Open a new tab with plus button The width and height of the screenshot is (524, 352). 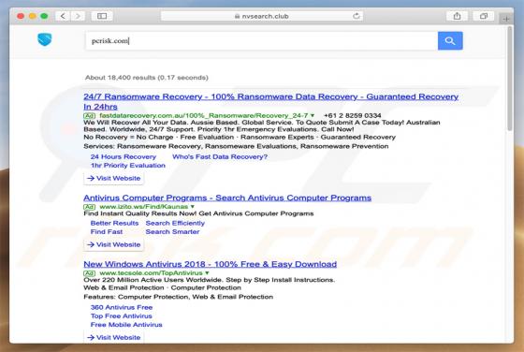tap(506, 19)
